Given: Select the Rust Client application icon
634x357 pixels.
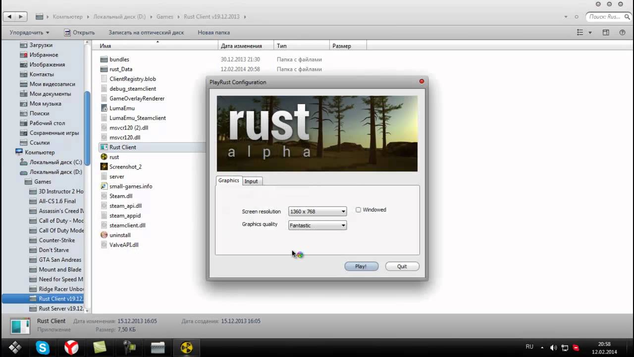Looking at the screenshot, I should 104,147.
